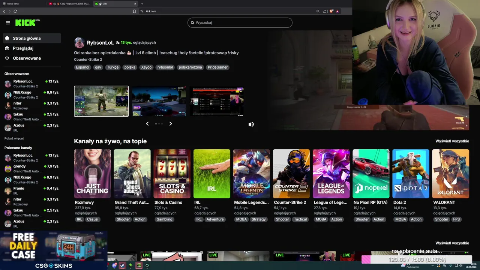Image resolution: width=480 pixels, height=270 pixels.
Task: Click RybsonLoL featured avatar
Action: tap(79, 43)
